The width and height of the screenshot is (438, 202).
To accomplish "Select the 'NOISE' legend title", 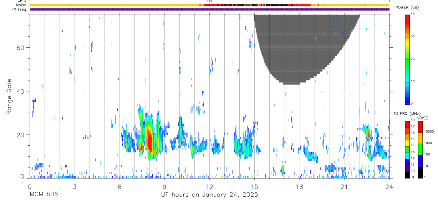I will tap(422, 118).
